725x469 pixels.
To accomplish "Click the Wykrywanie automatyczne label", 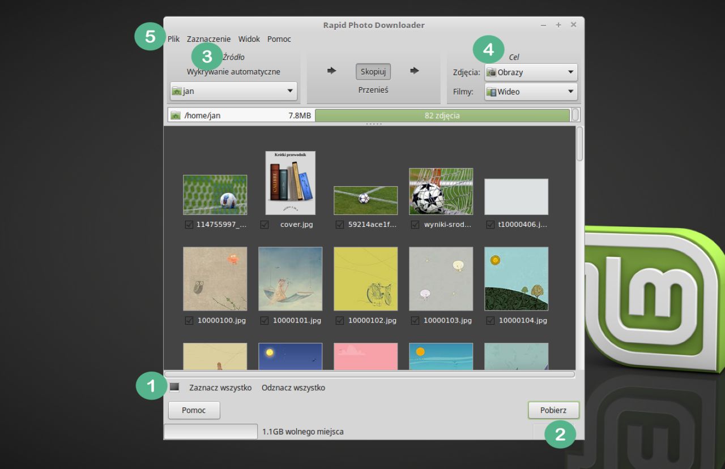I will [233, 72].
